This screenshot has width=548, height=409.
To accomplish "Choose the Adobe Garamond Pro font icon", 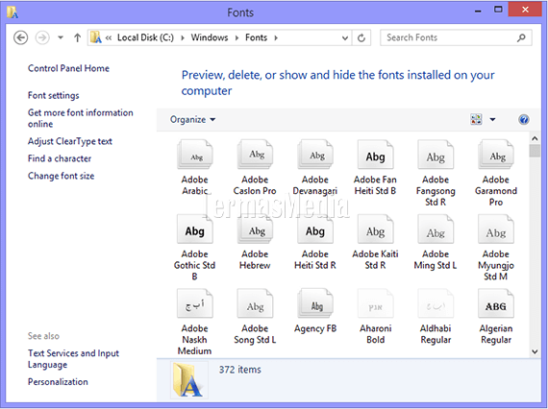I will [x=496, y=154].
